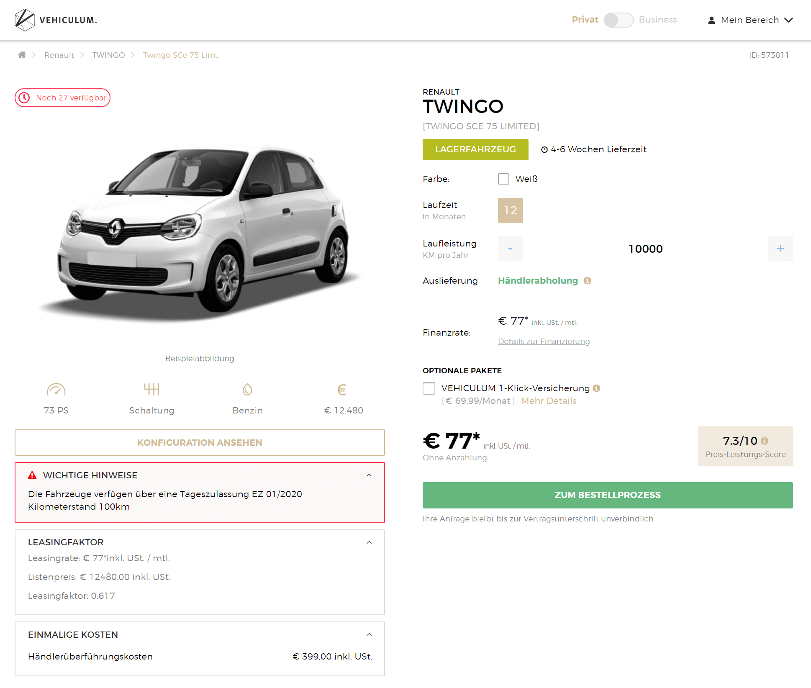Click Konfiguration ansehen button
Screen dimensions: 811x688
coord(200,442)
